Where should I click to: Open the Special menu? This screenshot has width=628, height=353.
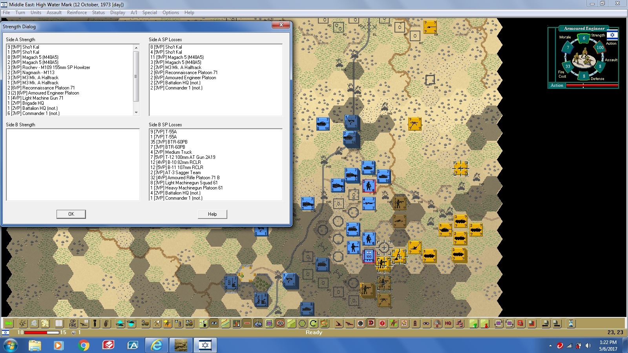(x=150, y=12)
